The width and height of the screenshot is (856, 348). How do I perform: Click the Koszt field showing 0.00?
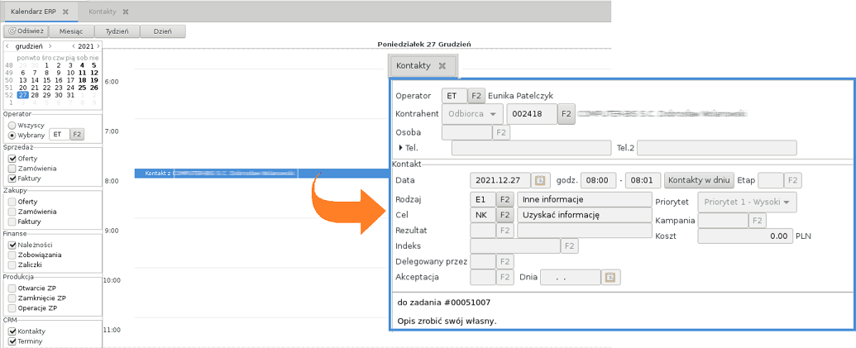744,236
